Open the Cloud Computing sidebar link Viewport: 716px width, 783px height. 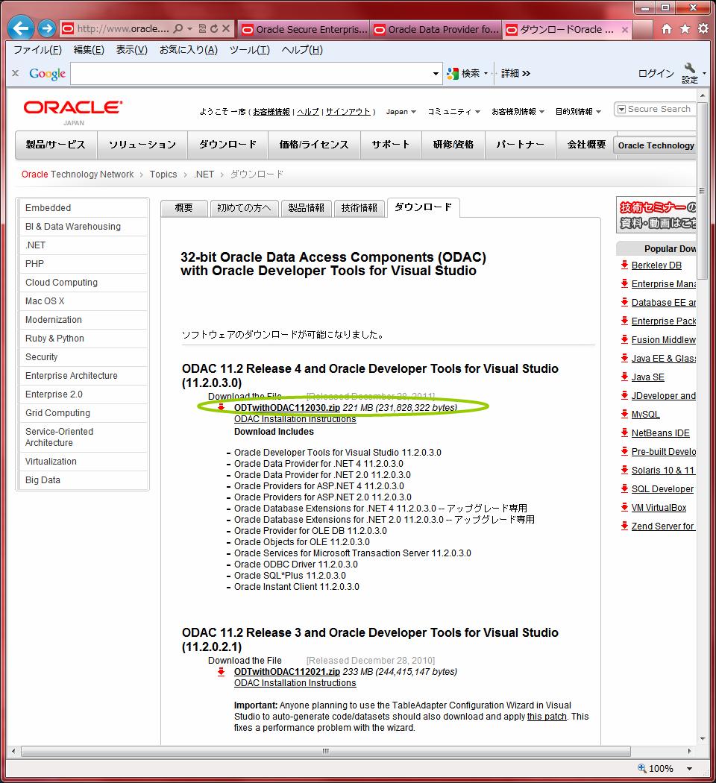pyautogui.click(x=61, y=283)
